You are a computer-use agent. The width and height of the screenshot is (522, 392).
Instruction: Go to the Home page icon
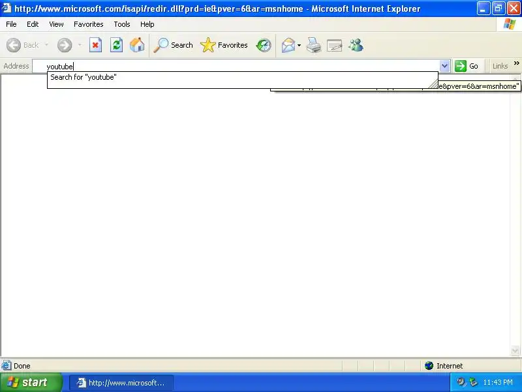click(x=137, y=45)
